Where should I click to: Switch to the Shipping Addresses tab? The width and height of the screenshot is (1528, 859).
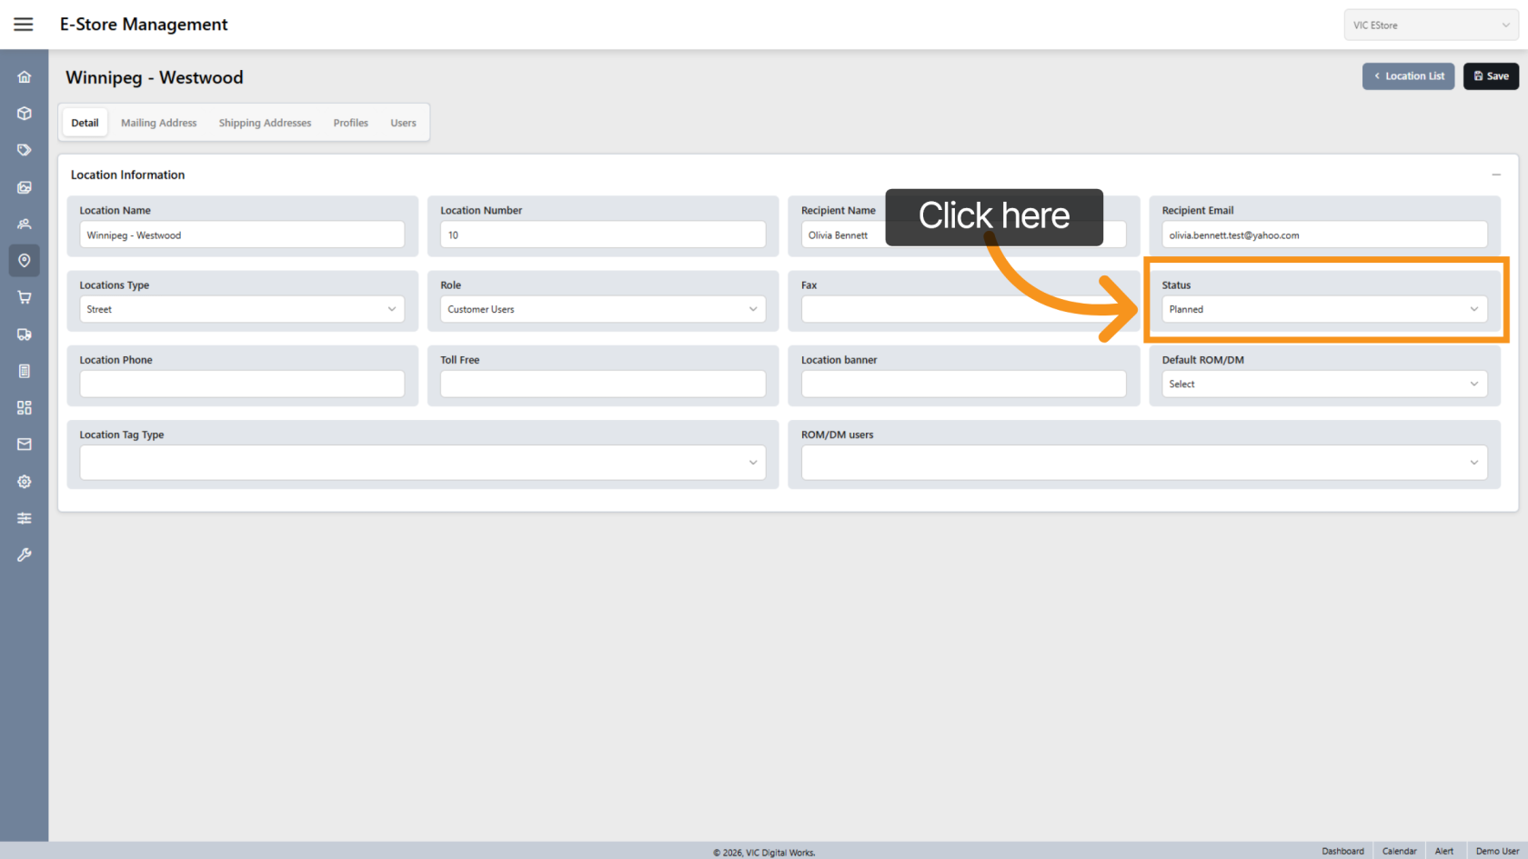tap(265, 124)
